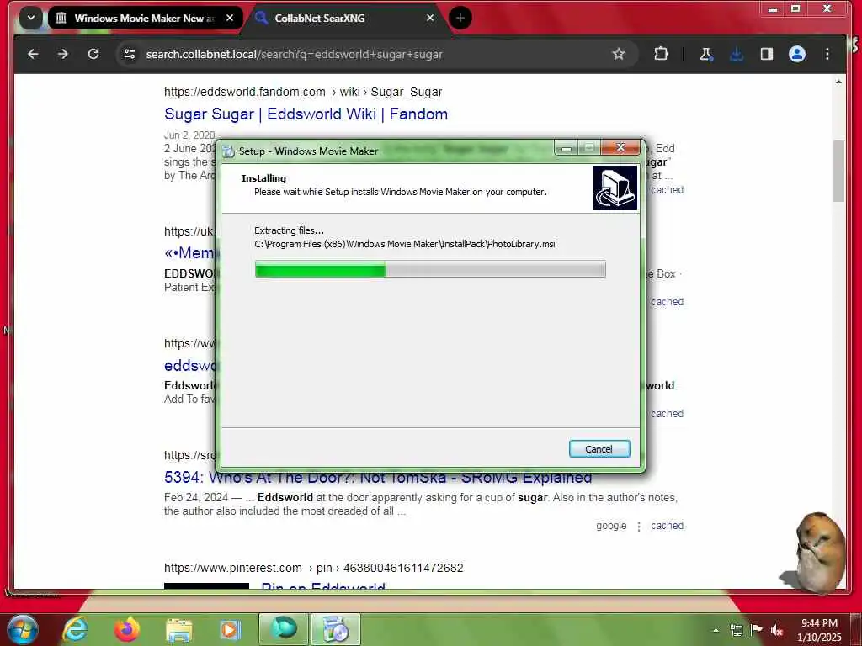
Task: Click the eddsworld.fandom.com result URL
Action: pyautogui.click(x=303, y=92)
